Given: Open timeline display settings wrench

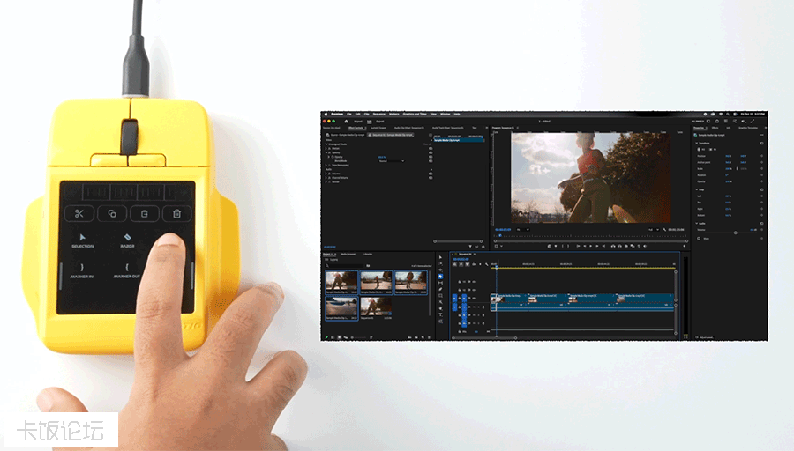Looking at the screenshot, I should (487, 264).
